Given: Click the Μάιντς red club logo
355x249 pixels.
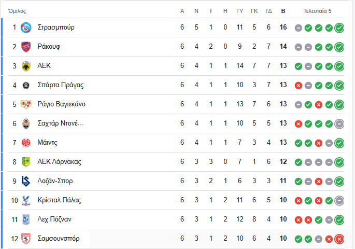Looking at the screenshot, I should (26, 143).
